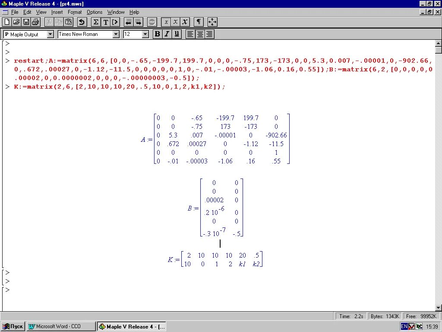The width and height of the screenshot is (442, 332).
Task: Switch to Microsoft Word - CCO in taskbar
Action: click(61, 326)
